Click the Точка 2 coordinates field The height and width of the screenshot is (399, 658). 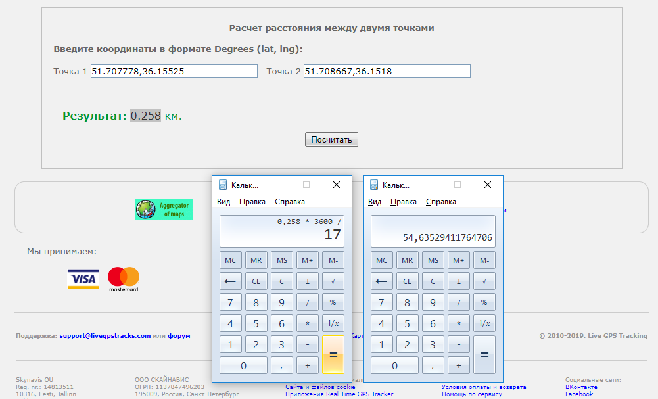click(387, 71)
